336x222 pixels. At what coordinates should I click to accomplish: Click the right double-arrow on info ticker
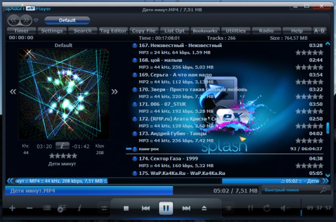click(325, 181)
